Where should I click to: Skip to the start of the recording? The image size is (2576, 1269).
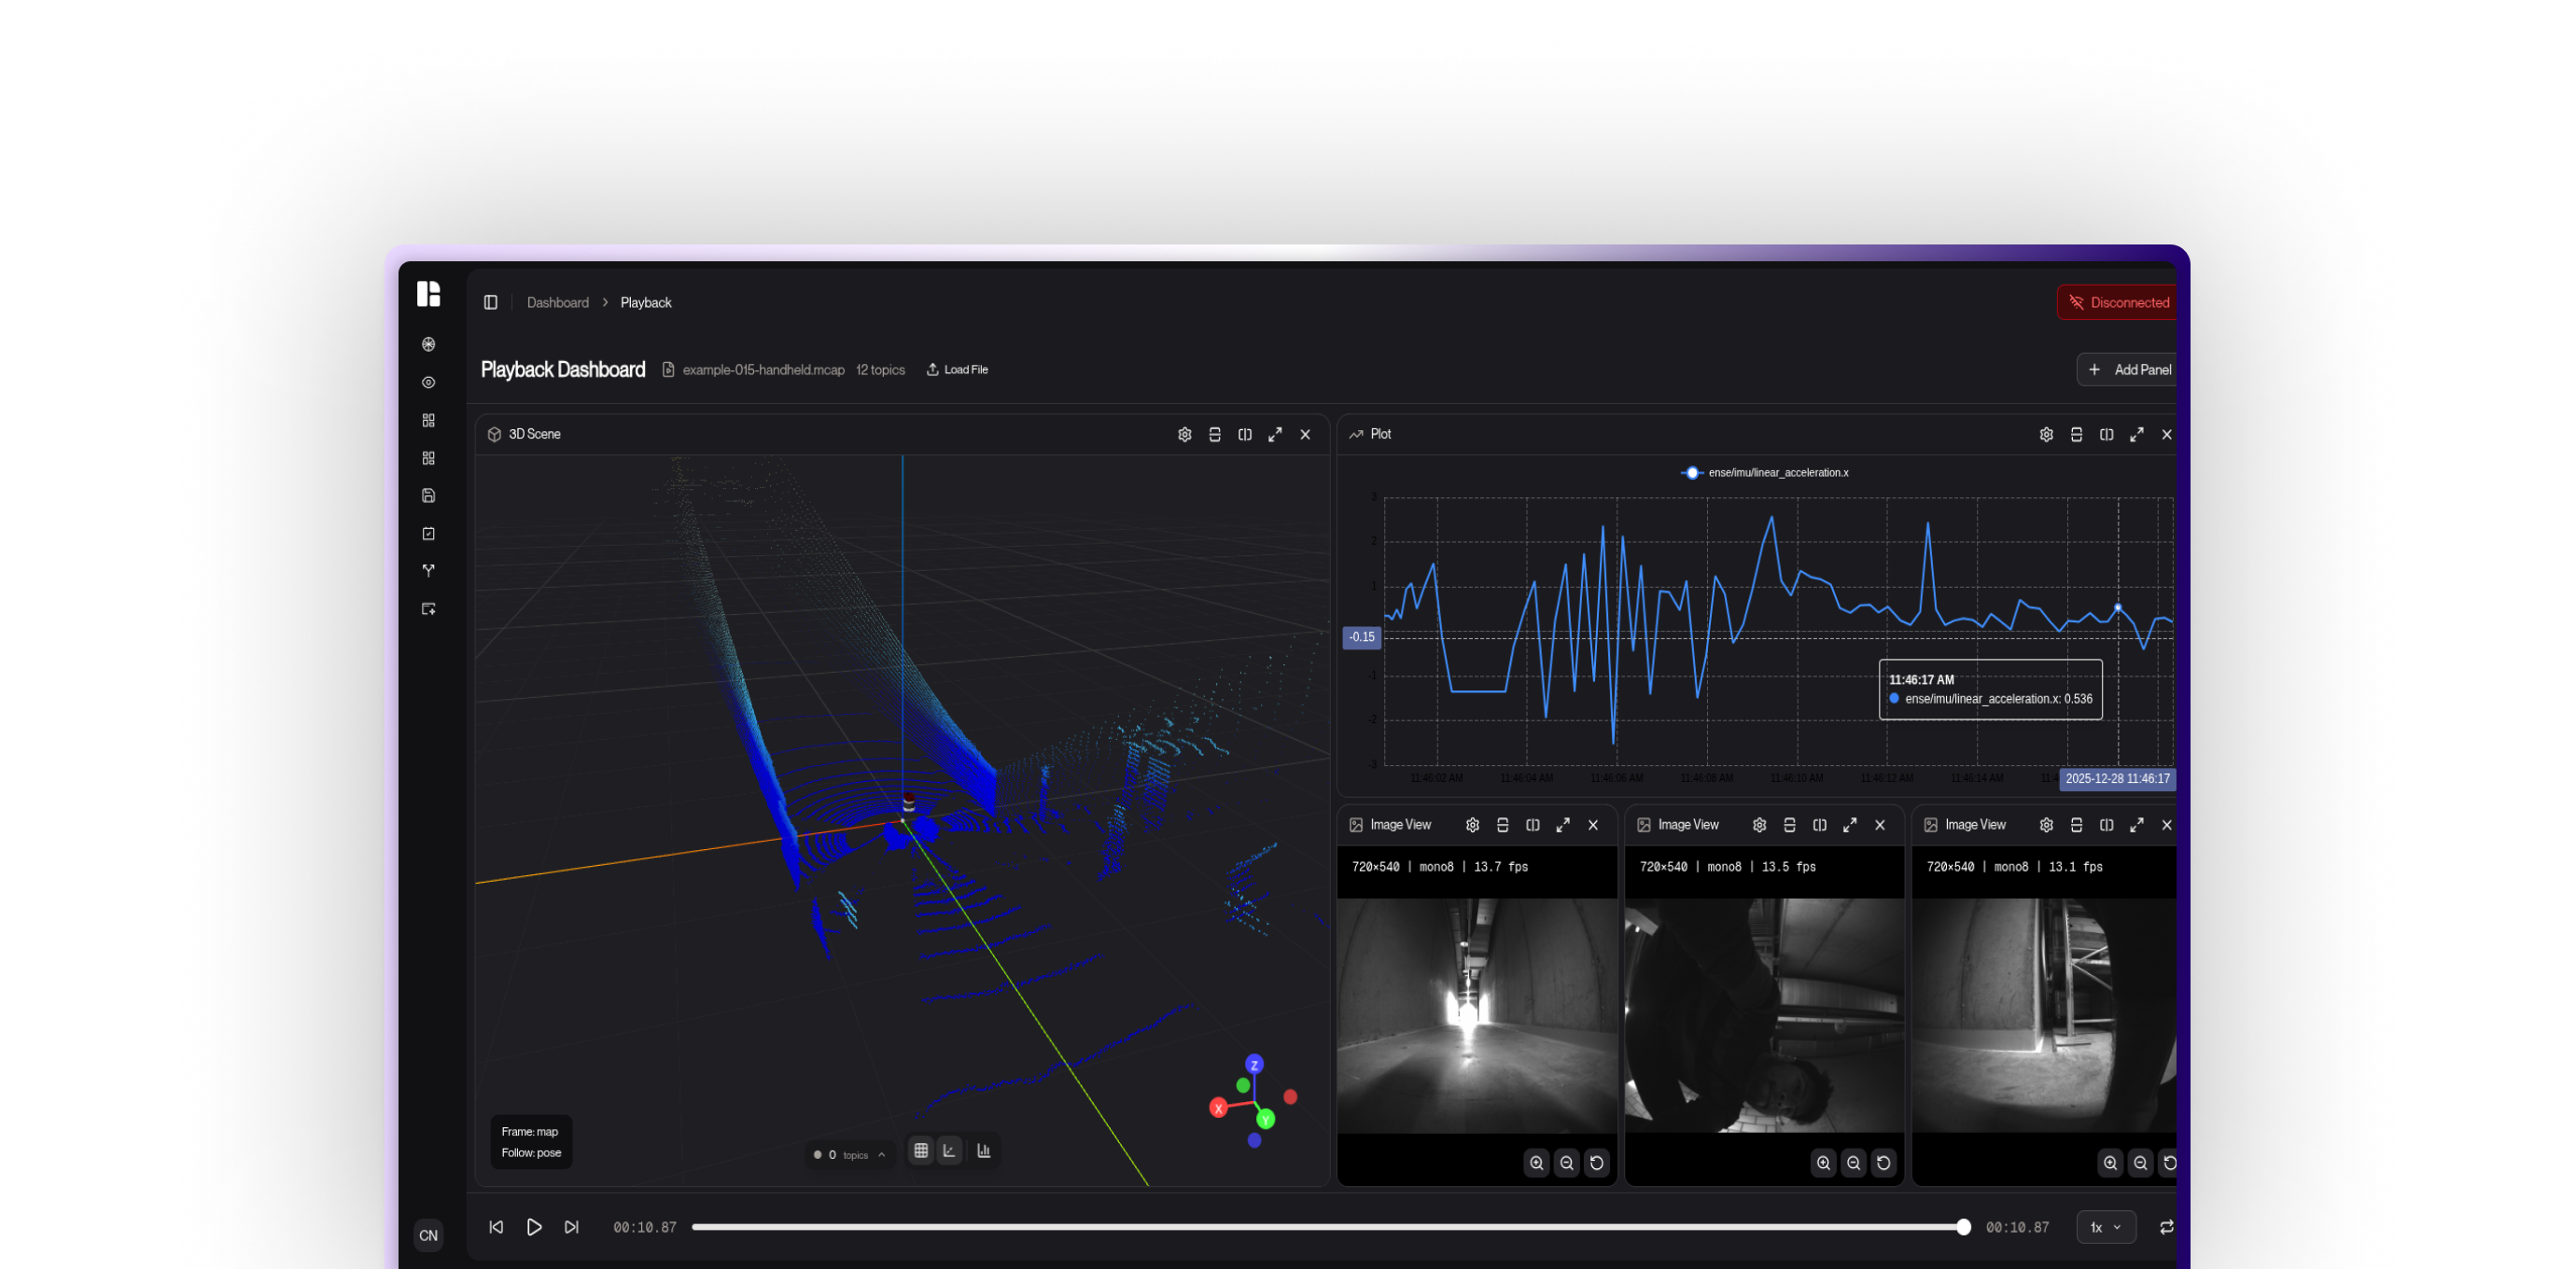pyautogui.click(x=496, y=1227)
